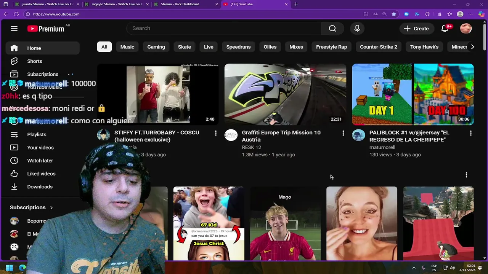The width and height of the screenshot is (488, 274).
Task: Click inside the YouTube search box
Action: coord(223,29)
